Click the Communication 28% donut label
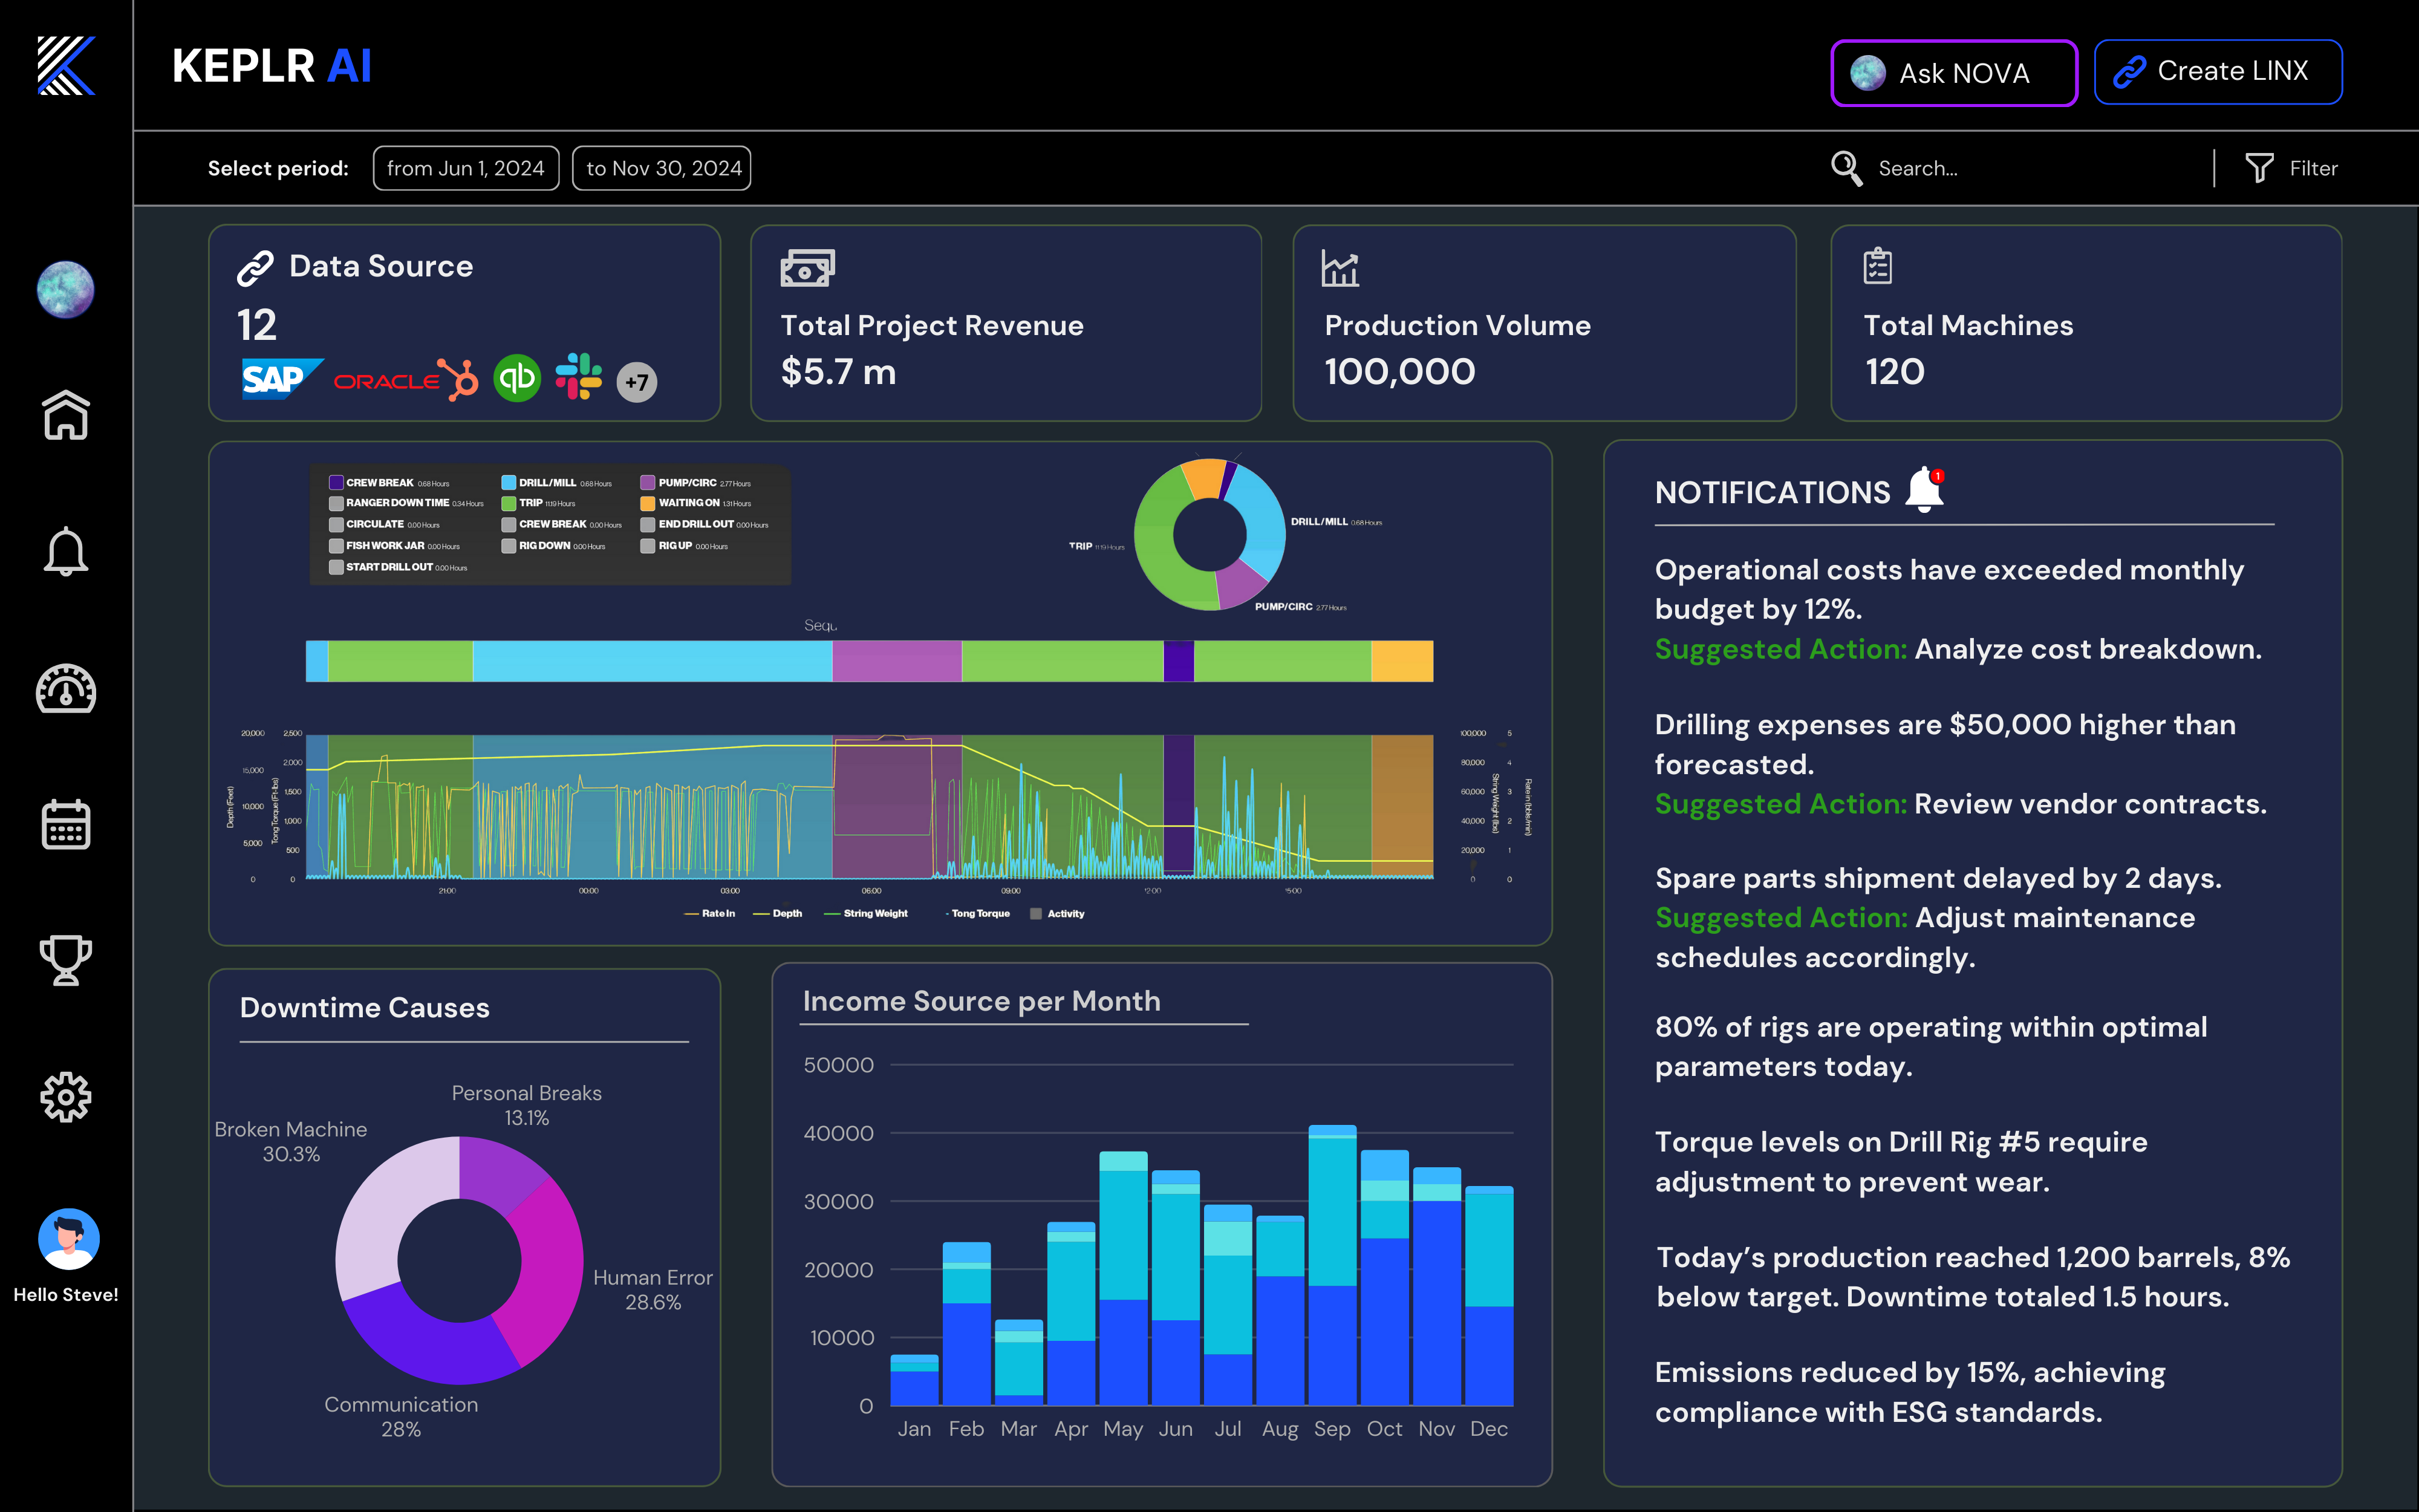2419x1512 pixels. [x=401, y=1416]
